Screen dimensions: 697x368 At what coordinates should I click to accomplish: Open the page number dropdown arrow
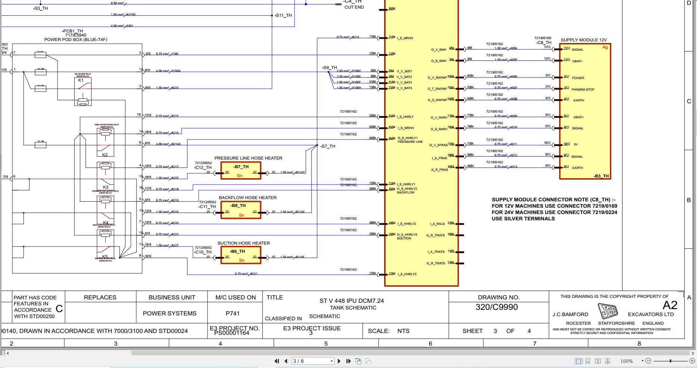(x=332, y=361)
